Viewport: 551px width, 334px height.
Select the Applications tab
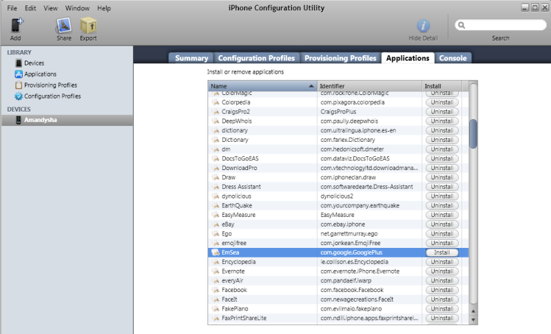tap(408, 58)
